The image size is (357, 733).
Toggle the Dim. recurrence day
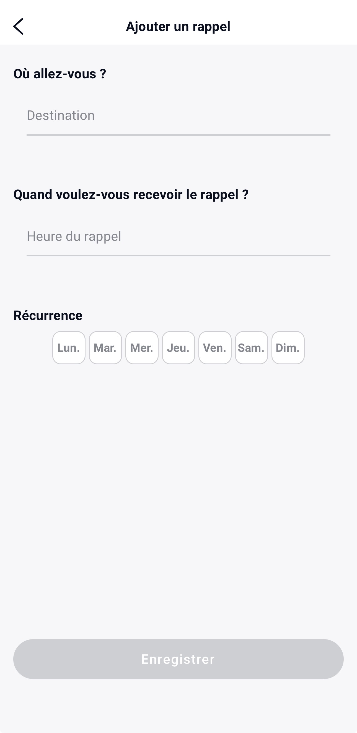288,347
